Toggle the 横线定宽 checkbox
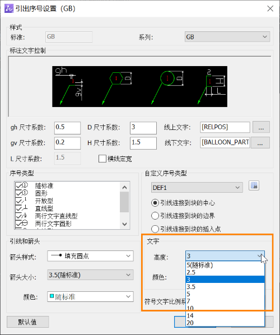 (102, 159)
